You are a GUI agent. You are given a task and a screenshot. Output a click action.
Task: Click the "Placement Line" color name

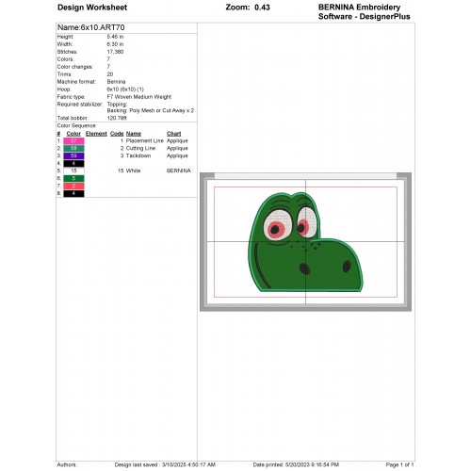click(145, 141)
